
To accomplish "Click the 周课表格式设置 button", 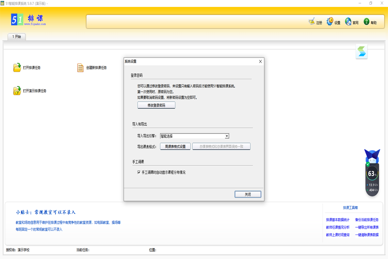I will (x=175, y=146).
